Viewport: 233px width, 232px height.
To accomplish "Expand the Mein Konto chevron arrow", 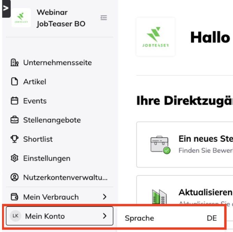I will (105, 216).
